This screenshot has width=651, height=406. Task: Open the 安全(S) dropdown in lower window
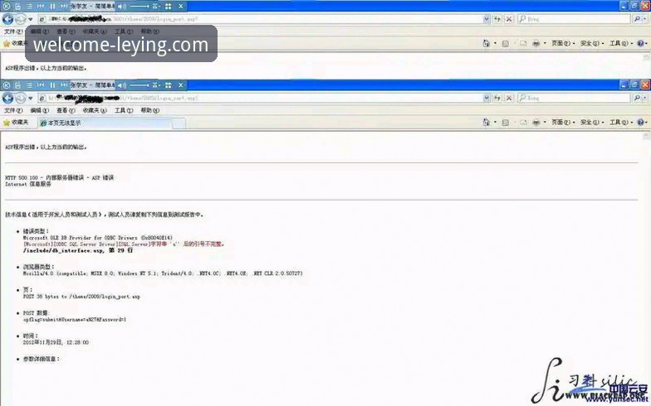(591, 123)
